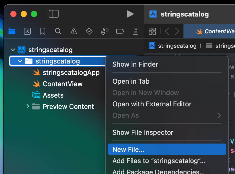The height and width of the screenshot is (174, 235).
Task: Click "Show File Inspector" entry
Action: 143,132
